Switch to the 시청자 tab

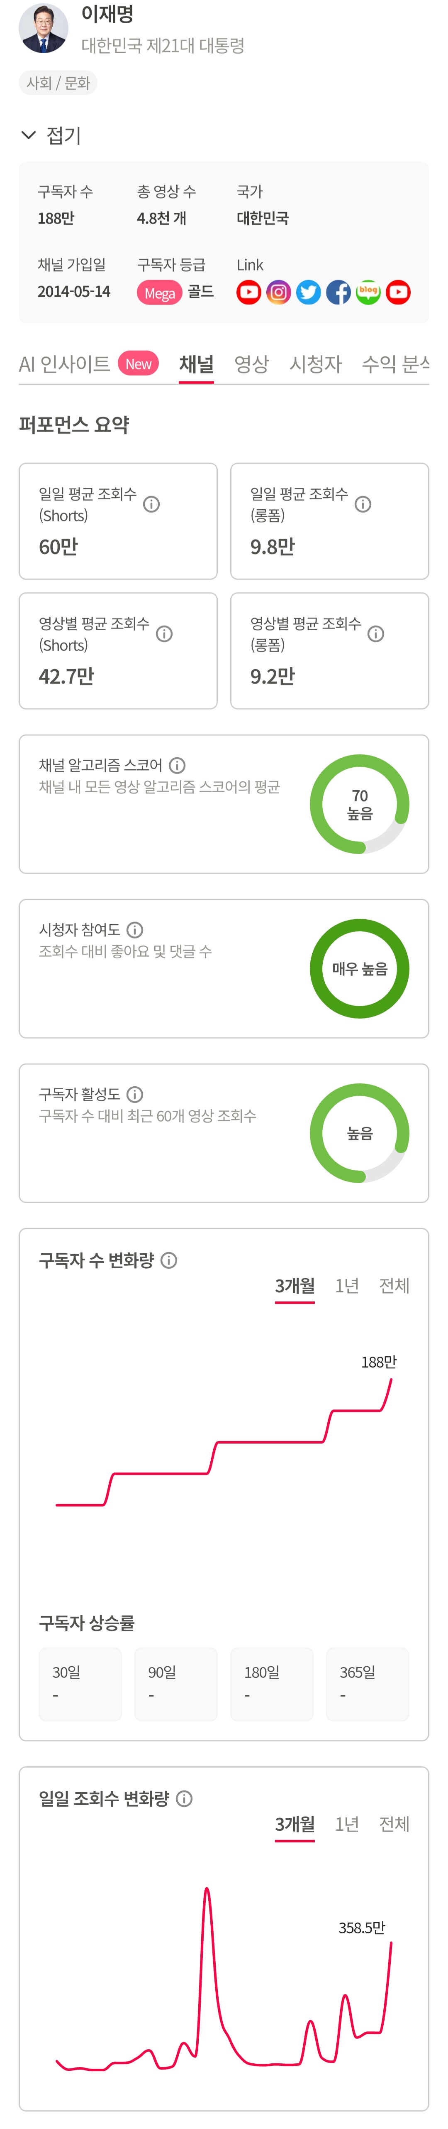pyautogui.click(x=315, y=363)
